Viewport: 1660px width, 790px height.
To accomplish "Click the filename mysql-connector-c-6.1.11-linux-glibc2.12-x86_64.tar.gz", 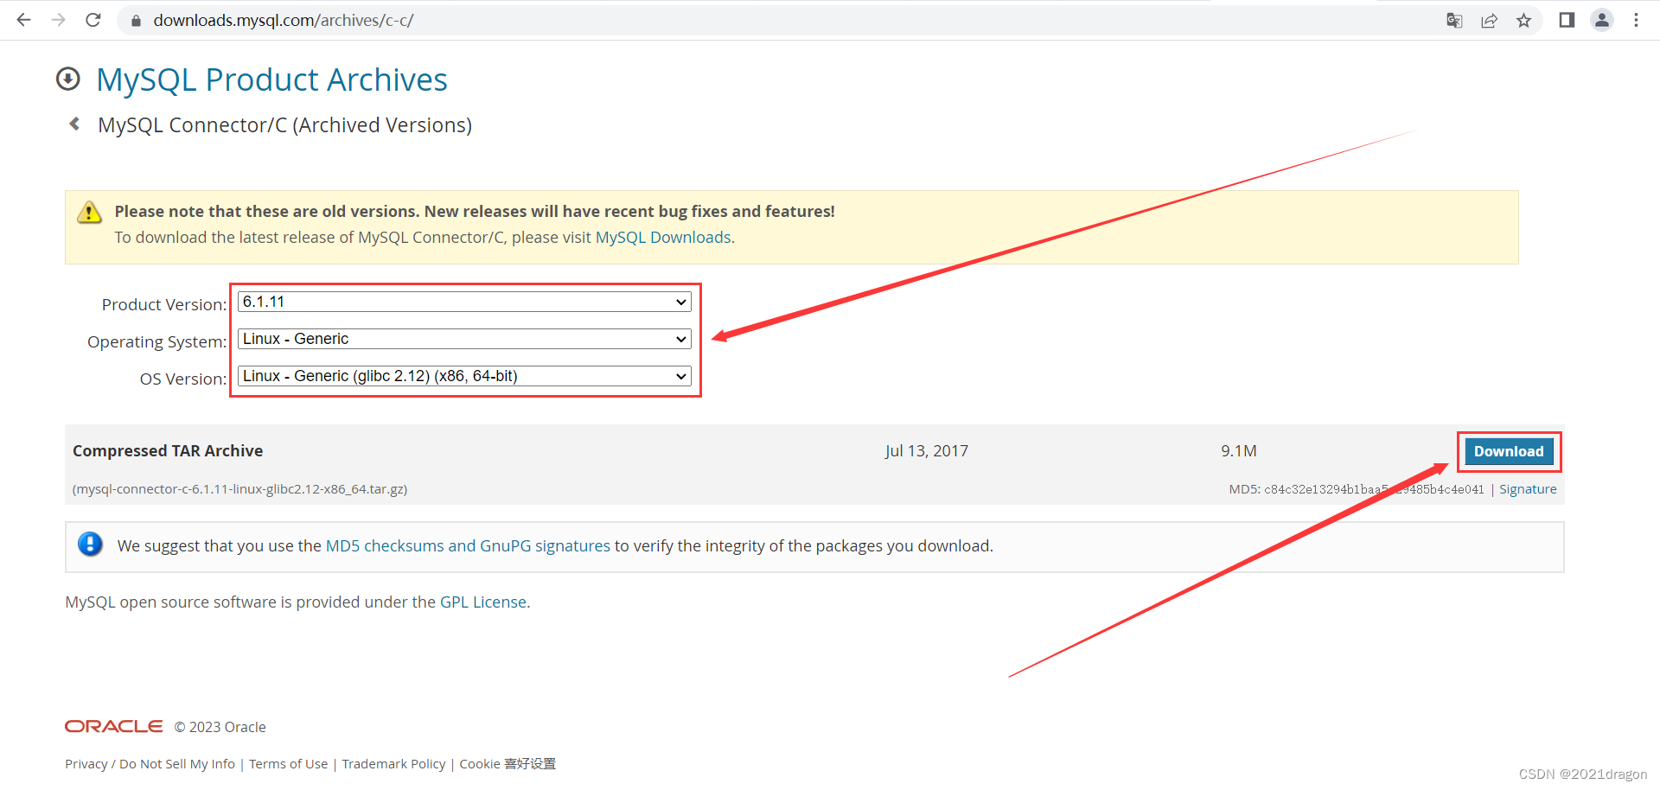I will tap(240, 489).
